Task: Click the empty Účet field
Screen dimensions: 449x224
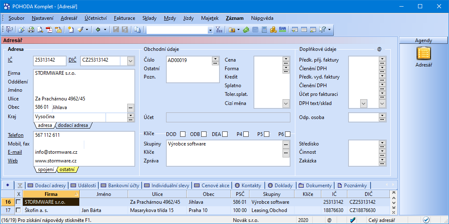Action: (228, 117)
